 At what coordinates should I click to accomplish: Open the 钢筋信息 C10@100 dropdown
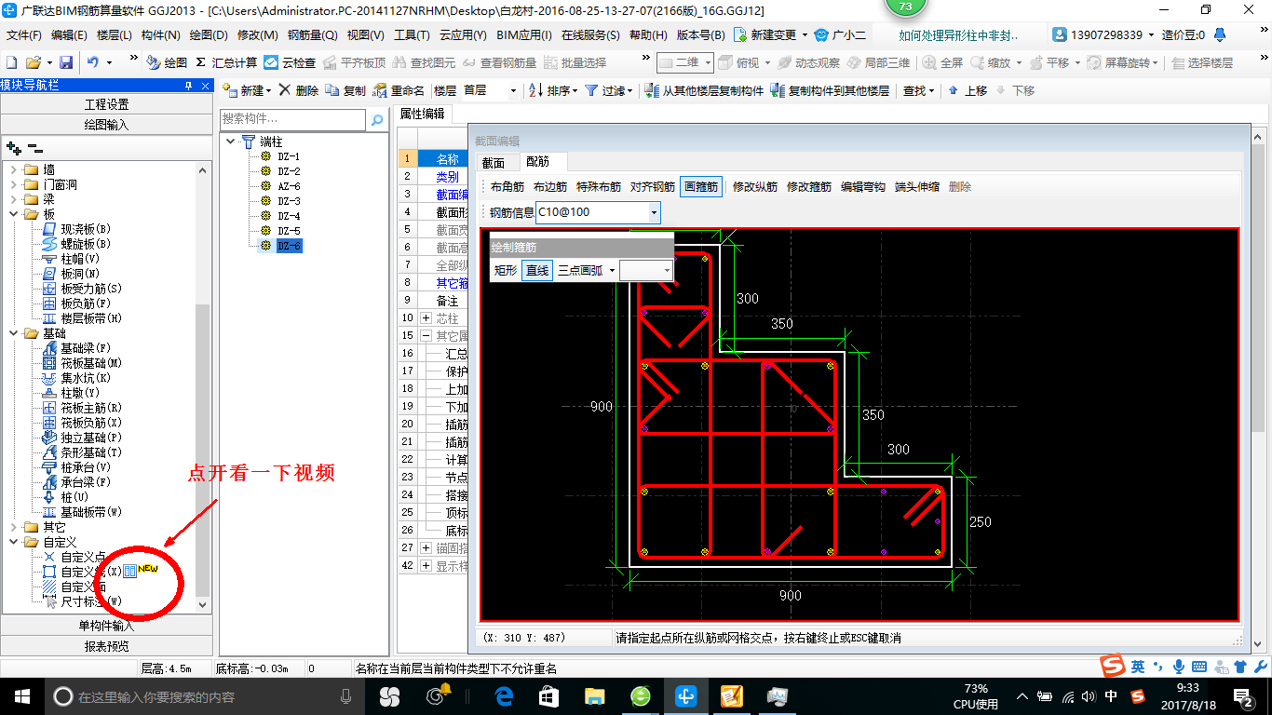[x=655, y=212]
